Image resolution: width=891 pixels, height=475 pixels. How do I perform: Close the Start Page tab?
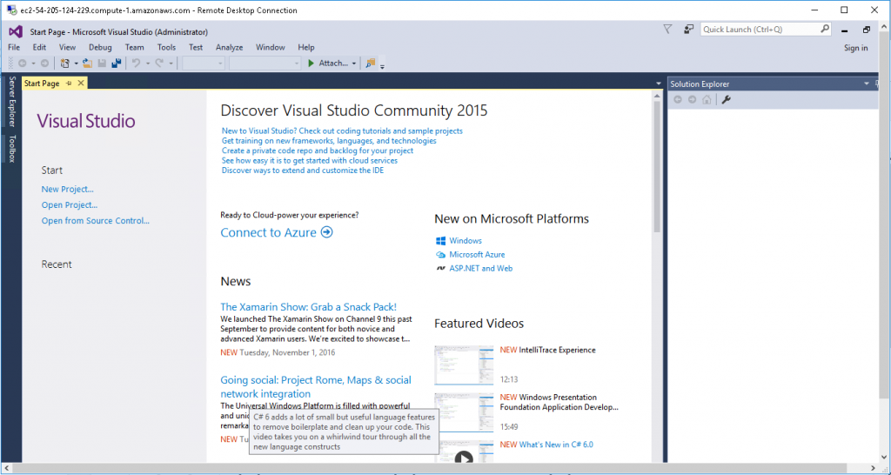point(81,84)
